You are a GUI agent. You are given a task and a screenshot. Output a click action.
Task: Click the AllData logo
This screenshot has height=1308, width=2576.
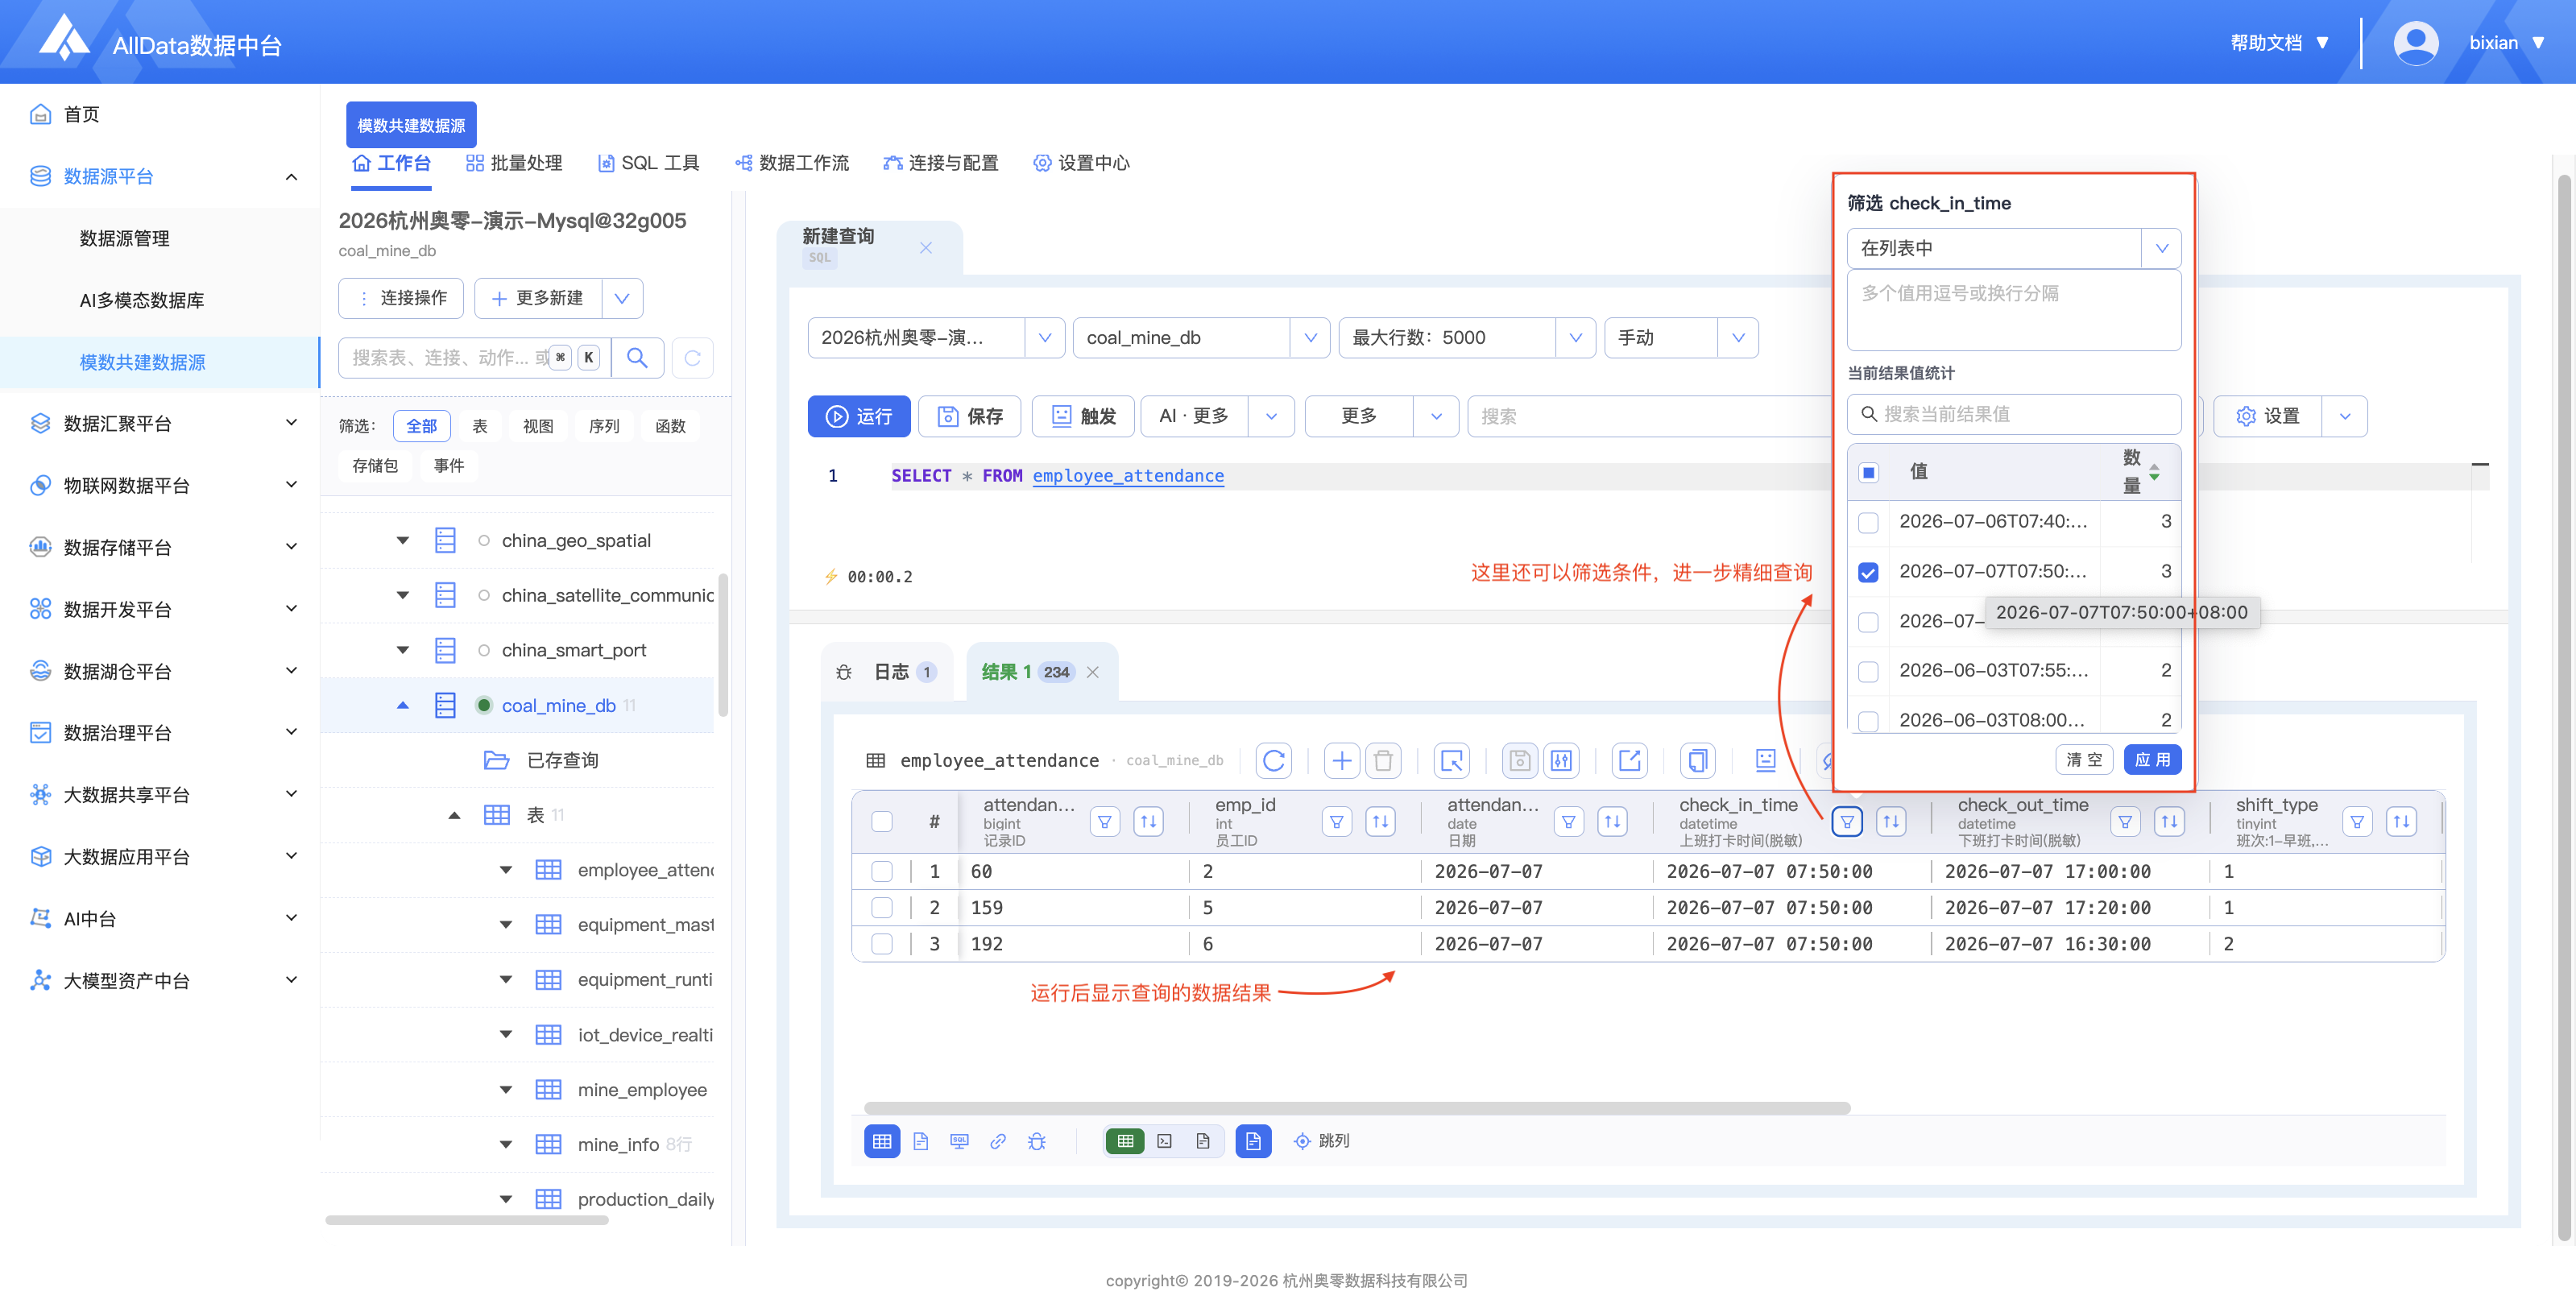click(64, 38)
